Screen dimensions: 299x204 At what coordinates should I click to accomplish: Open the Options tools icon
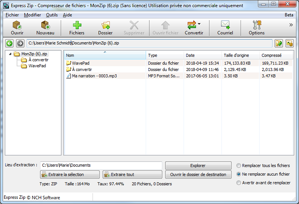click(x=257, y=25)
